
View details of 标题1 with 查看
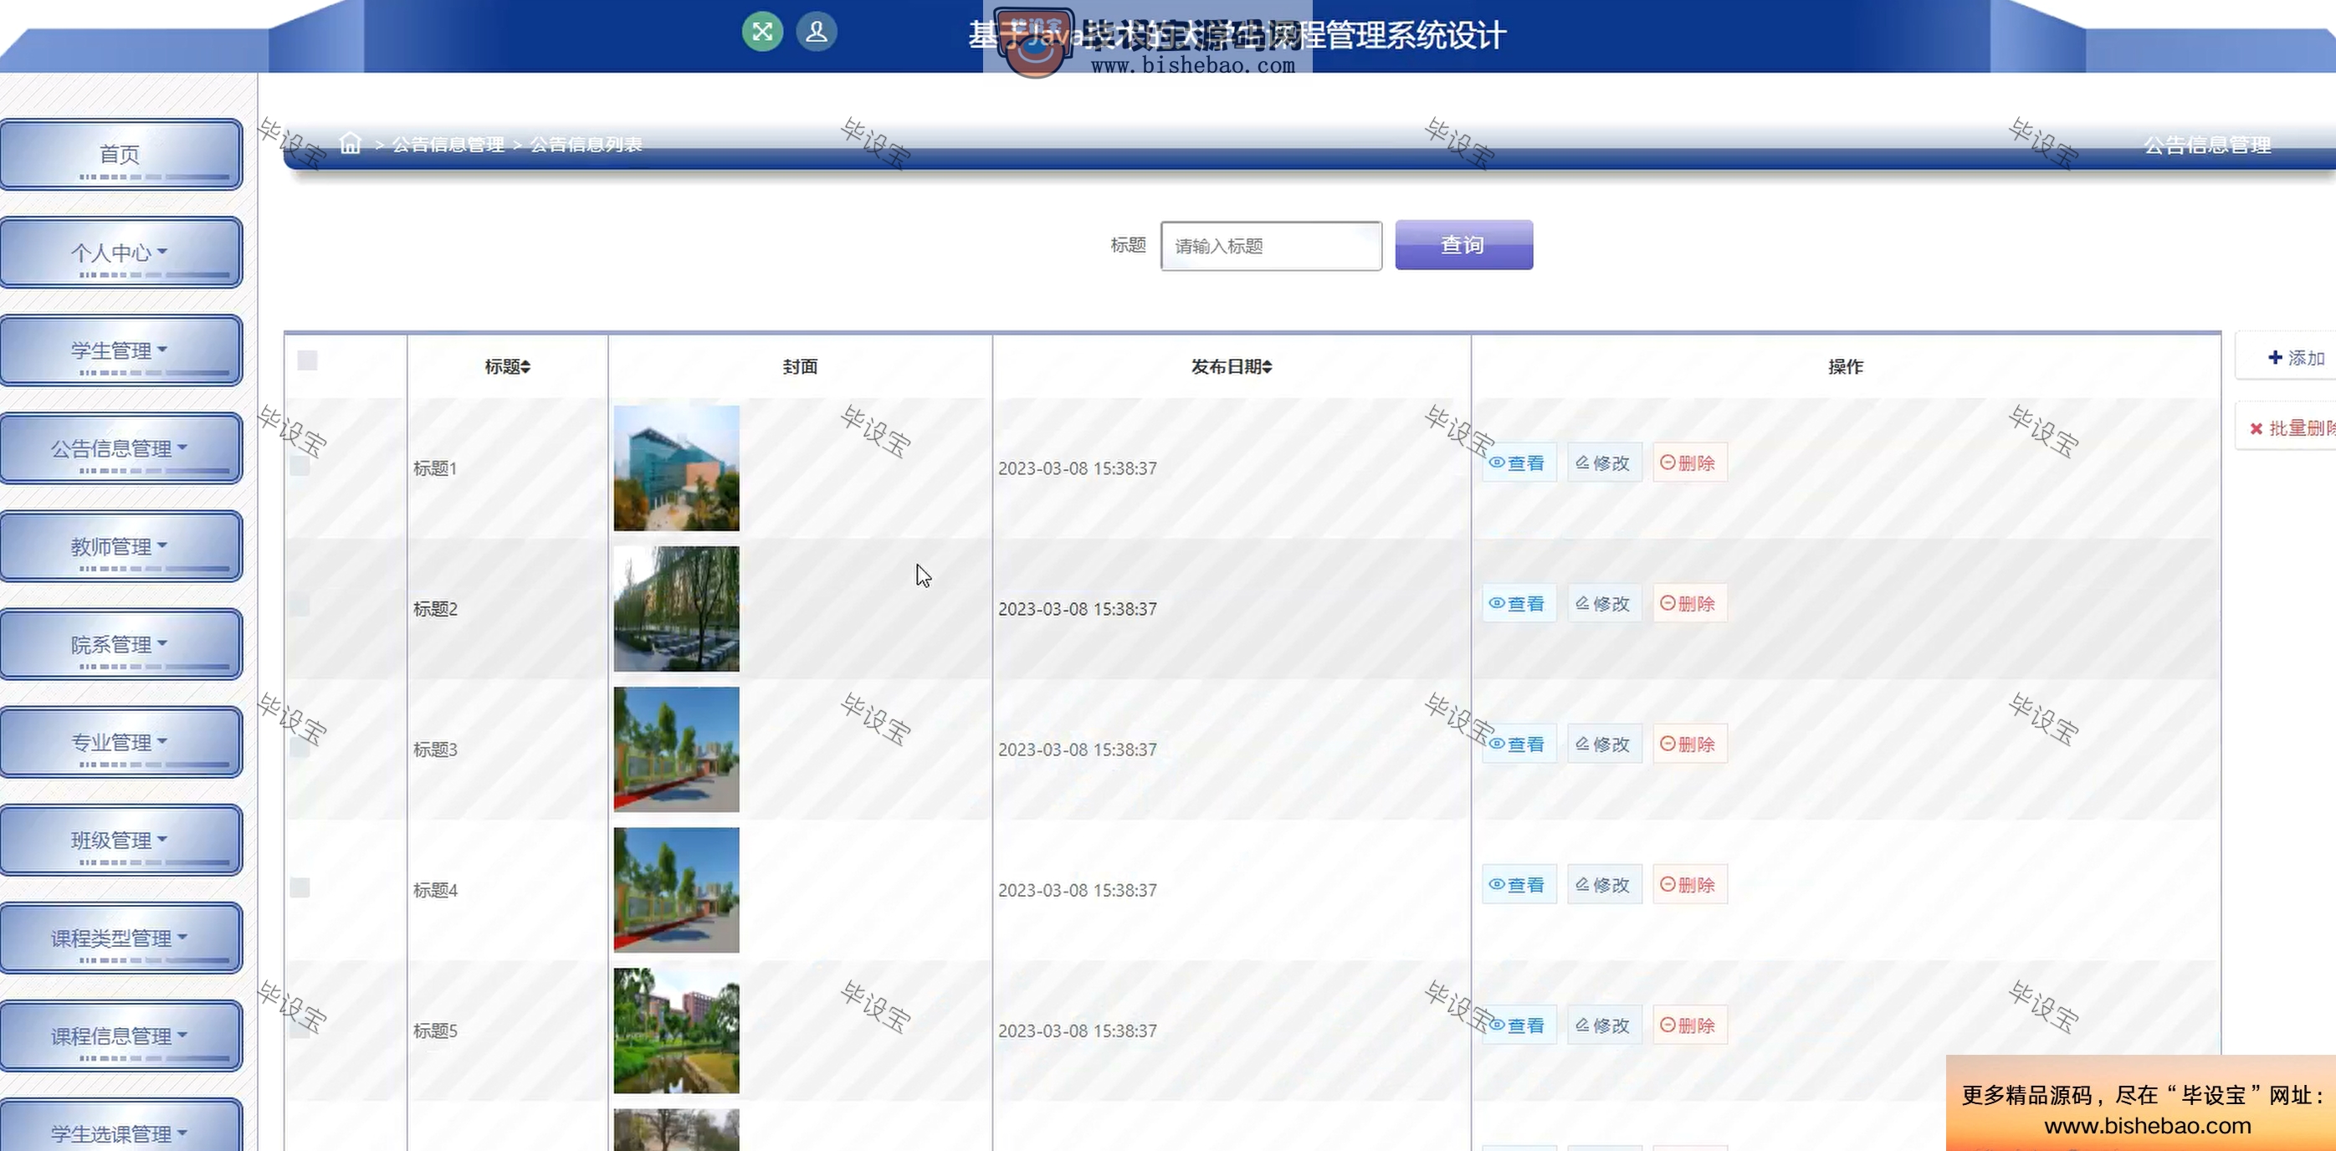pyautogui.click(x=1519, y=463)
